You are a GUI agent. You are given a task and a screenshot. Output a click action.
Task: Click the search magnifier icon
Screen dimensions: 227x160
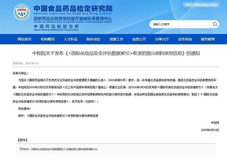coord(215,24)
